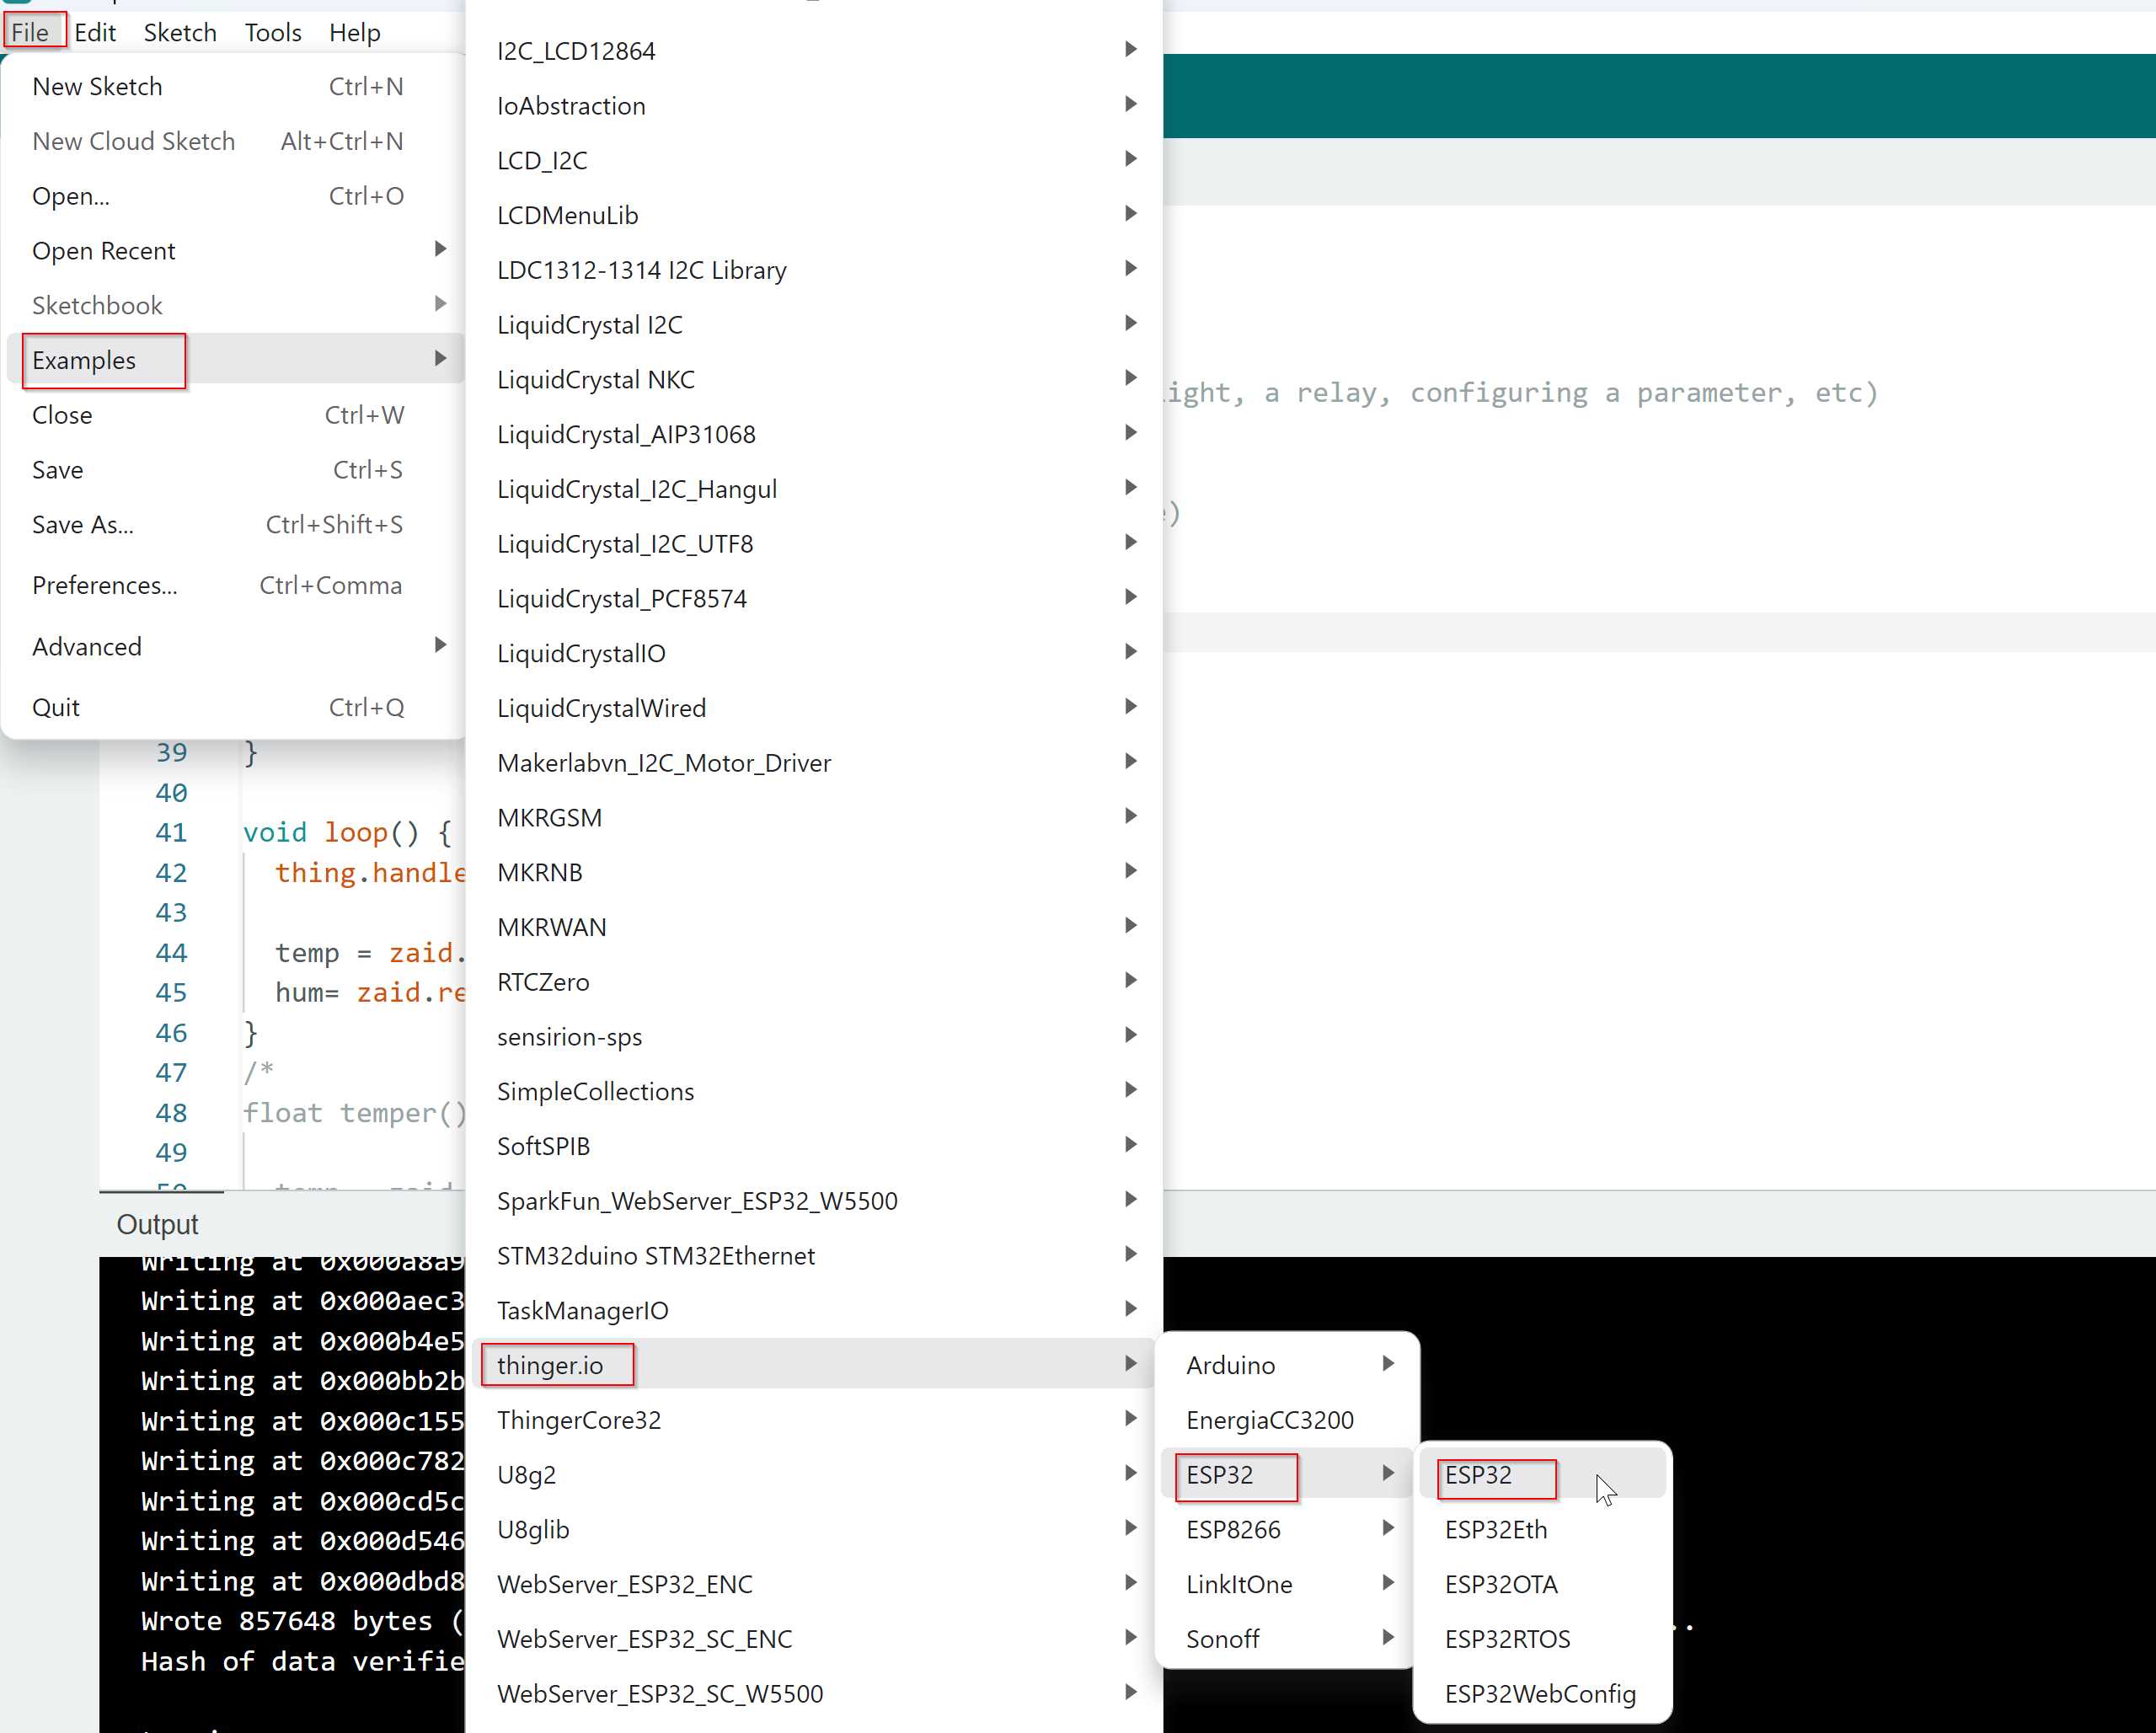Expand the LinkItOne submenu arrow
This screenshot has width=2156, height=1733.
coord(1388,1583)
